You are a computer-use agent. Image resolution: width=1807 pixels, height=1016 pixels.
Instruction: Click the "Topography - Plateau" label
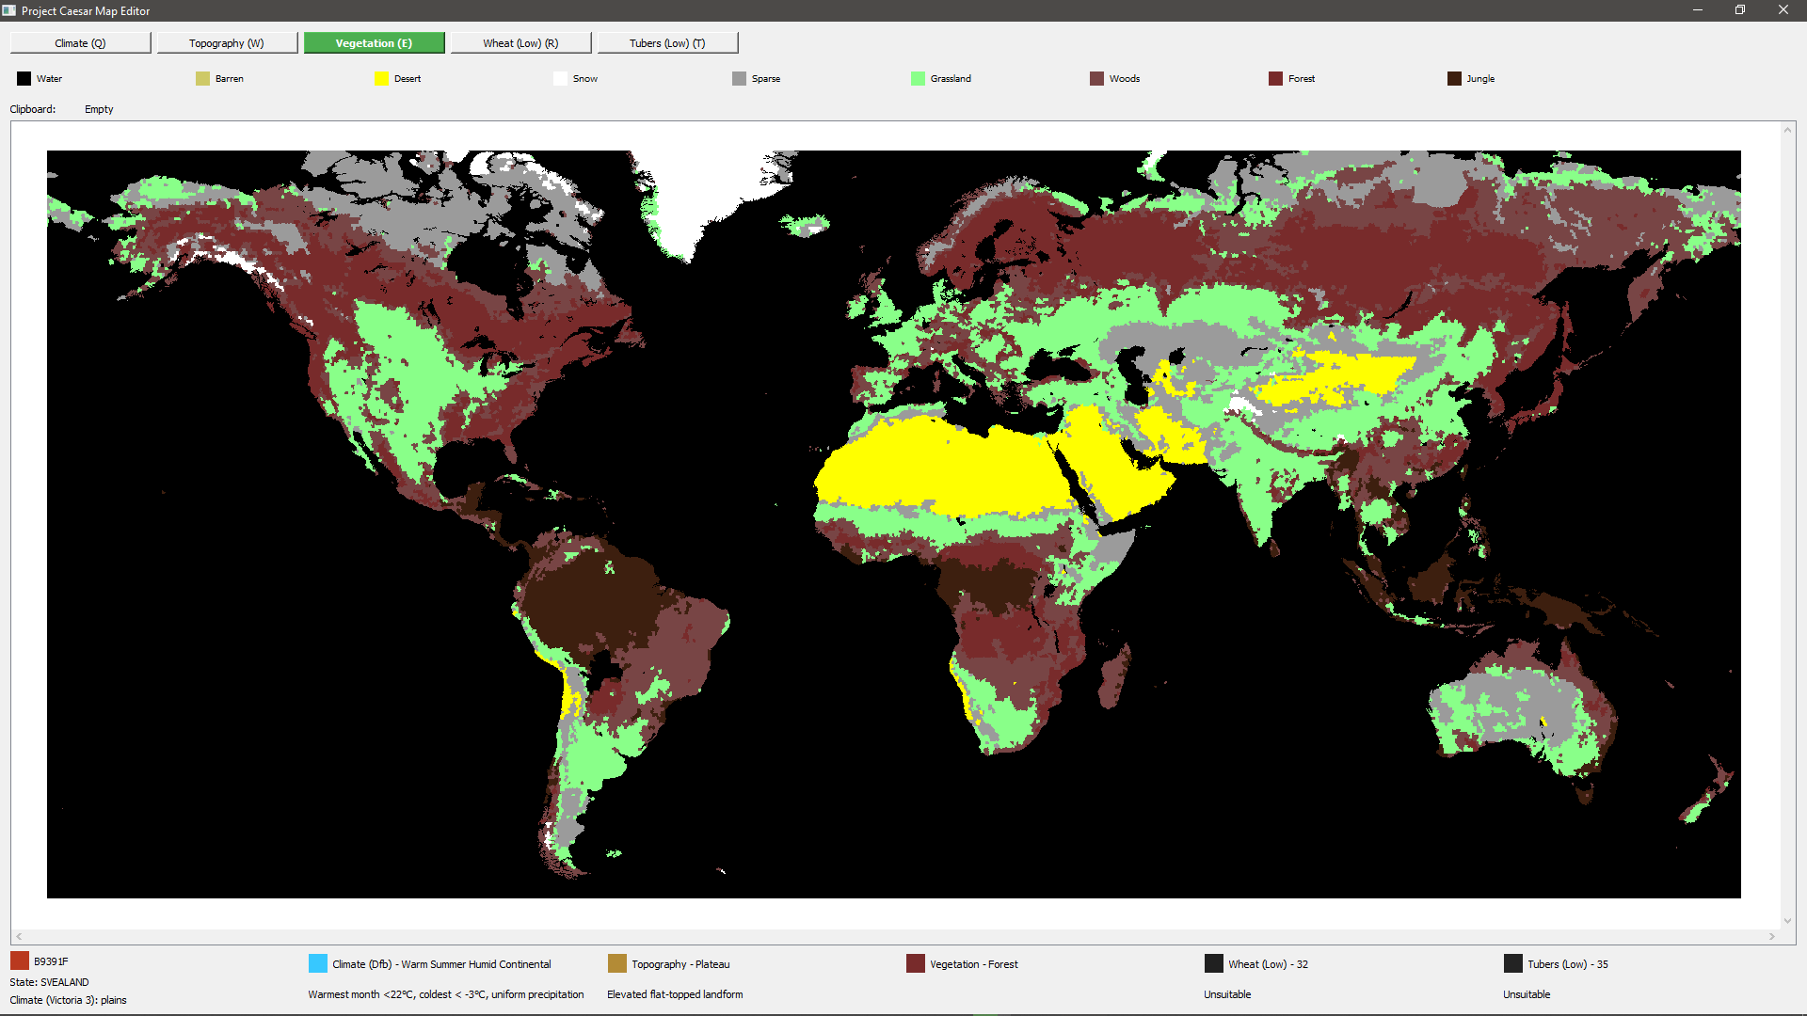(x=680, y=964)
